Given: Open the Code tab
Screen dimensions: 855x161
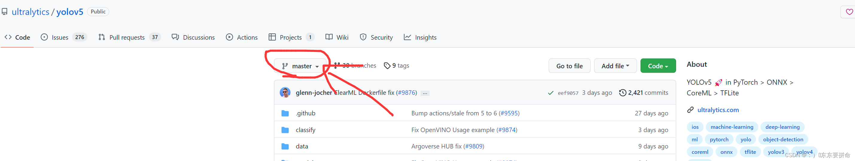Looking at the screenshot, I should tap(17, 37).
